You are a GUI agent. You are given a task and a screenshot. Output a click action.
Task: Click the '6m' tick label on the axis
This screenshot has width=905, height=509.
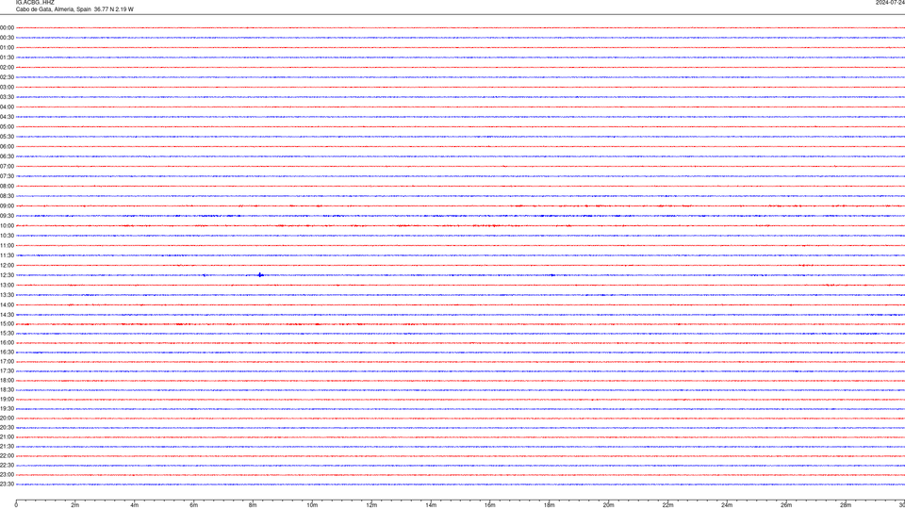pyautogui.click(x=193, y=505)
